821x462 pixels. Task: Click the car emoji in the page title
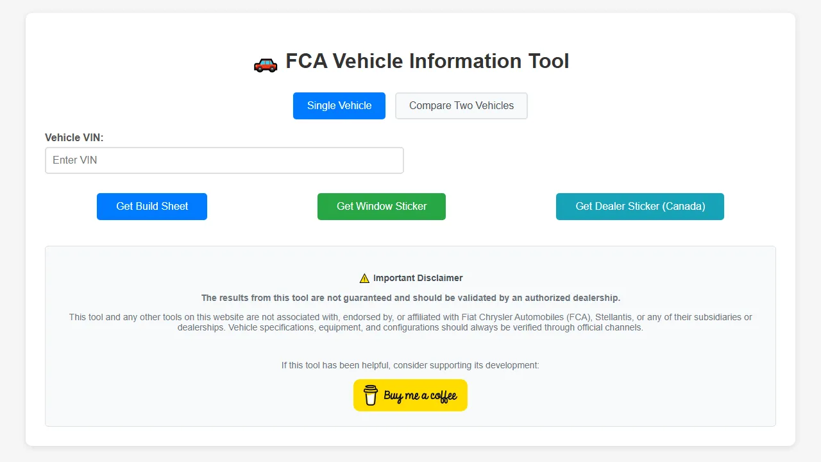pos(265,63)
